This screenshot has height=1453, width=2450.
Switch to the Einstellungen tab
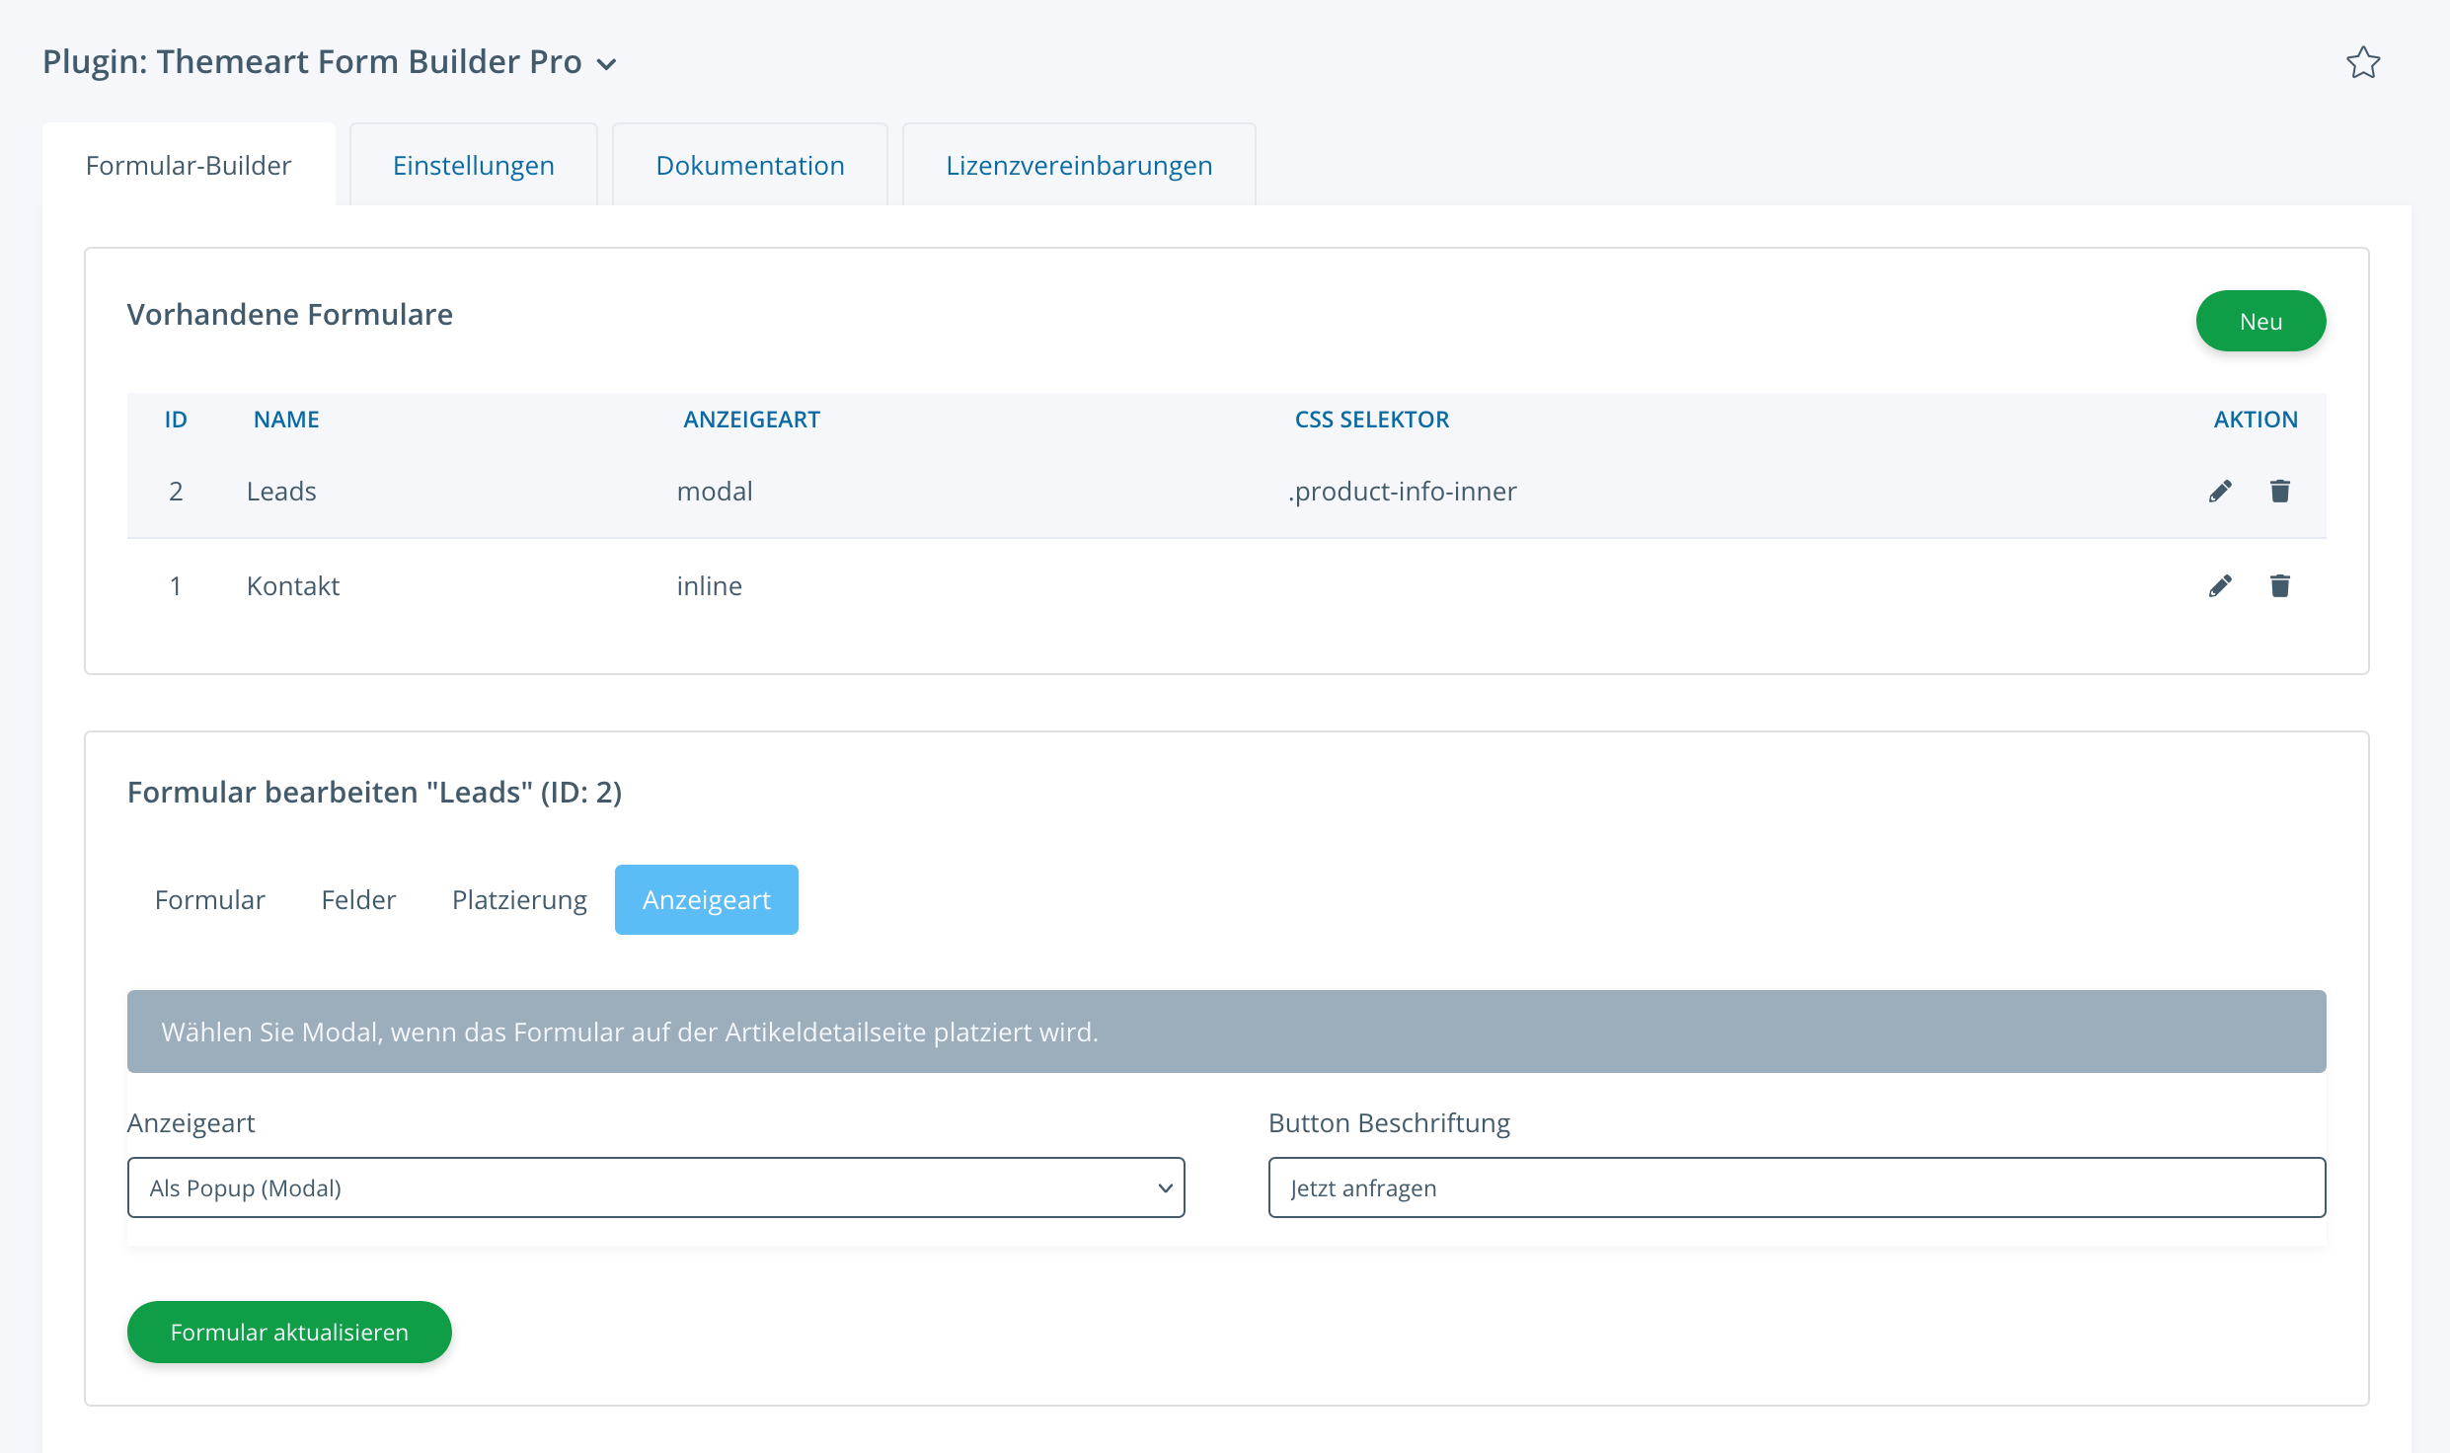click(473, 165)
